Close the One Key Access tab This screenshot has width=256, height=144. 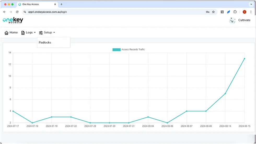click(55, 4)
